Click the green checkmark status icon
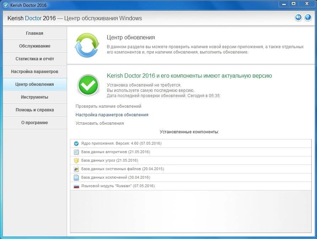 pos(88,85)
